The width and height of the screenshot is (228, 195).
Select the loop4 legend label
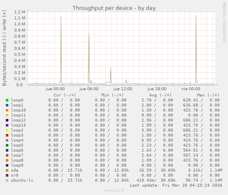17,140
